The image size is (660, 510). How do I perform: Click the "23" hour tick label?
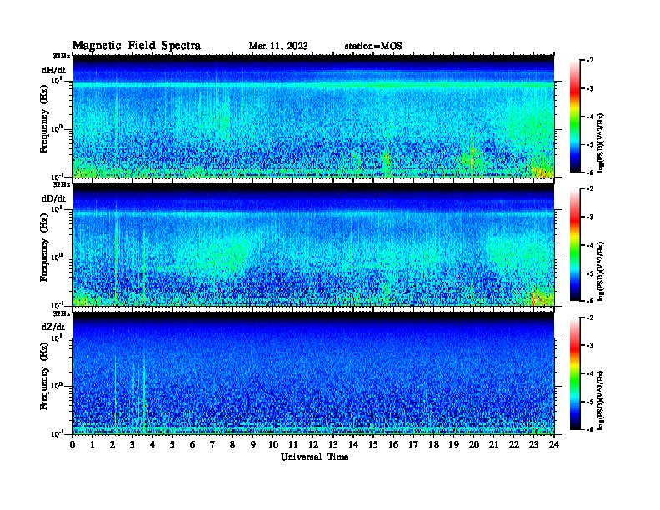tap(533, 445)
